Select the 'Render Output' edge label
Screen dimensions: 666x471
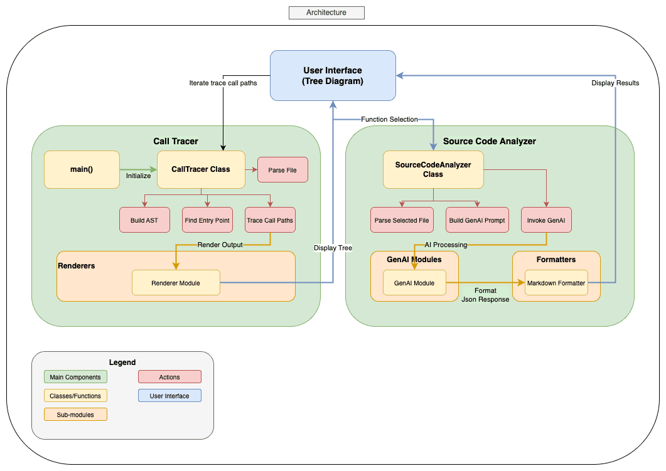tap(220, 245)
